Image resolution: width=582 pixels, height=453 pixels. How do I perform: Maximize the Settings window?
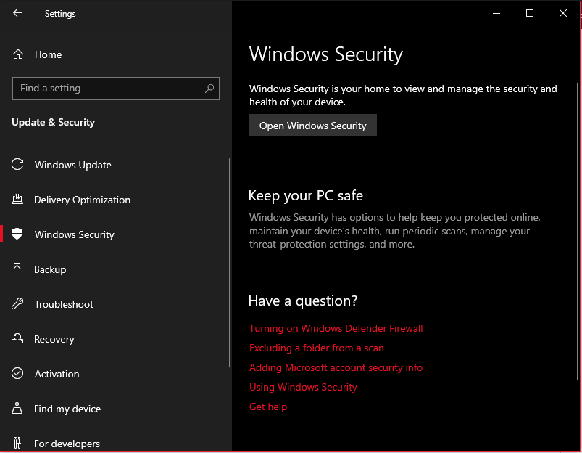pos(530,13)
